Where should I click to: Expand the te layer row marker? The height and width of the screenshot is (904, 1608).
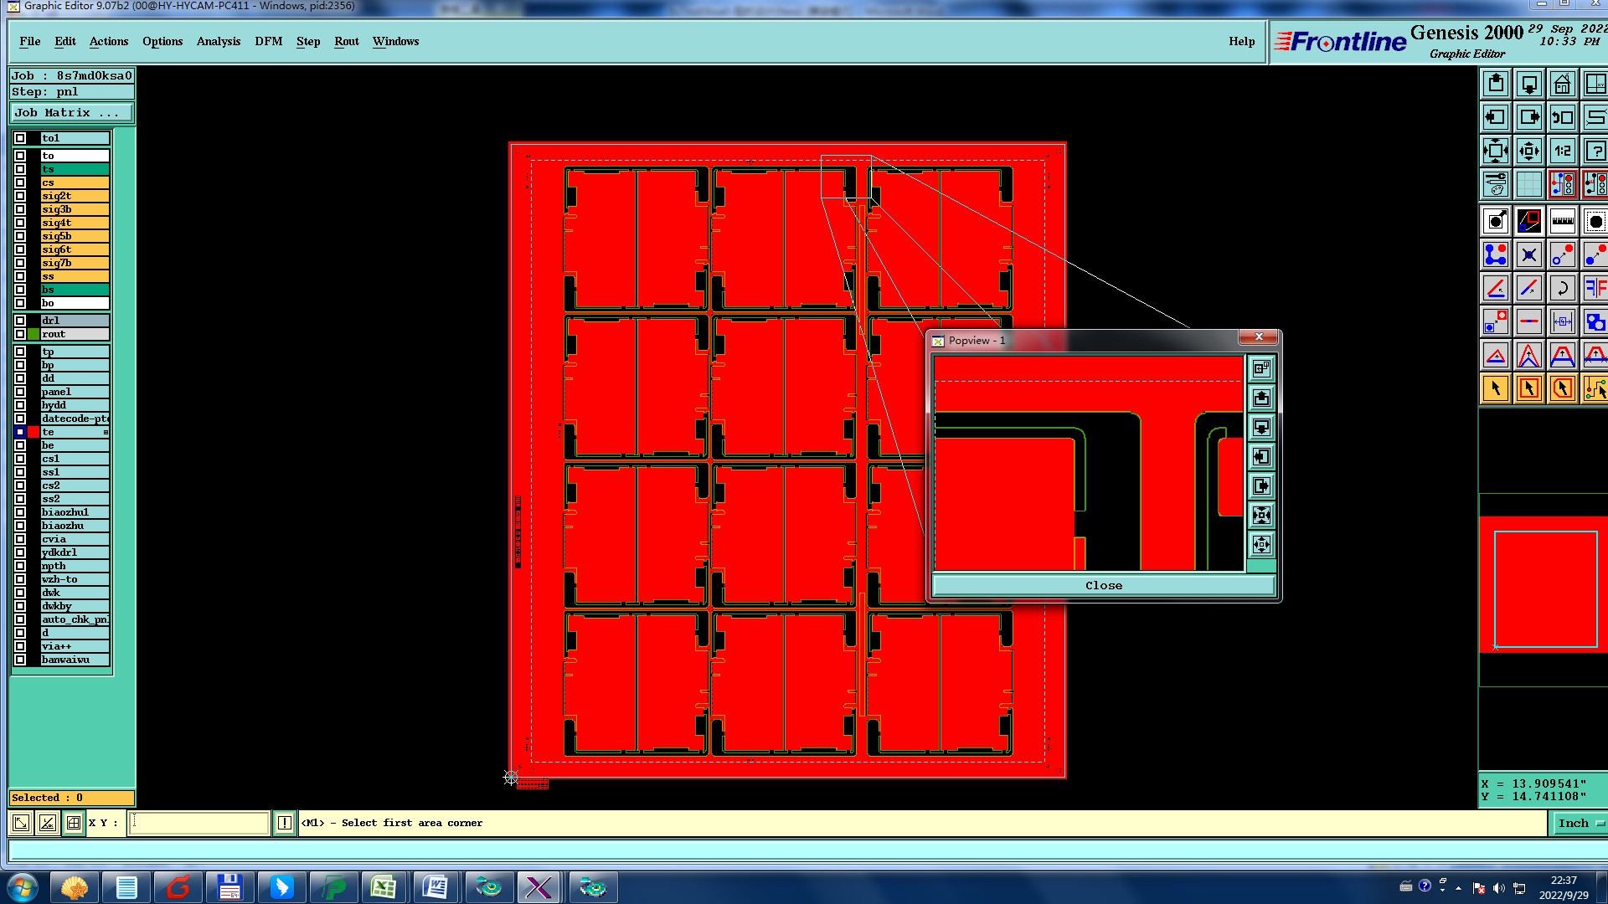point(106,432)
